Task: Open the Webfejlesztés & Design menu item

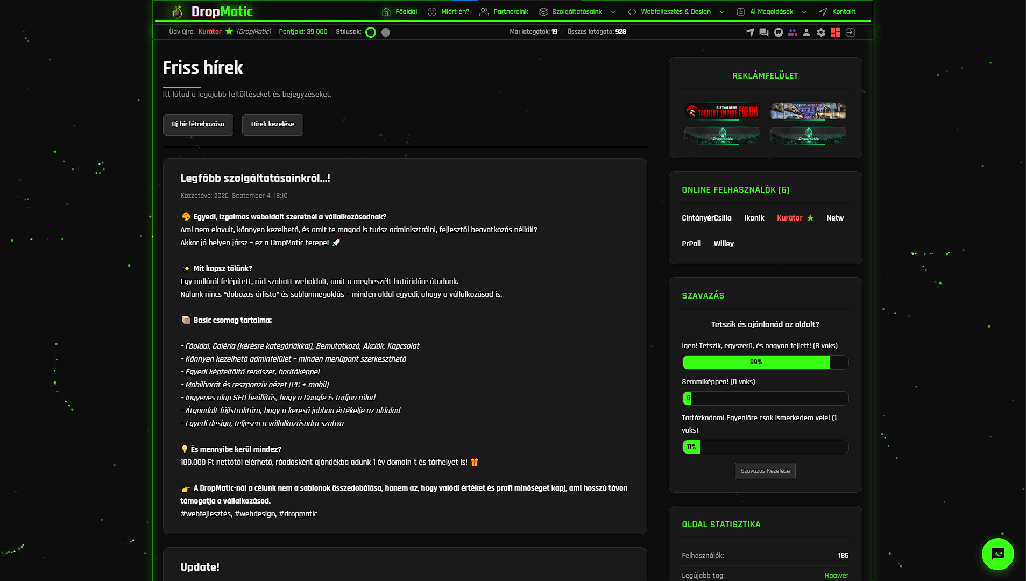Action: [669, 12]
